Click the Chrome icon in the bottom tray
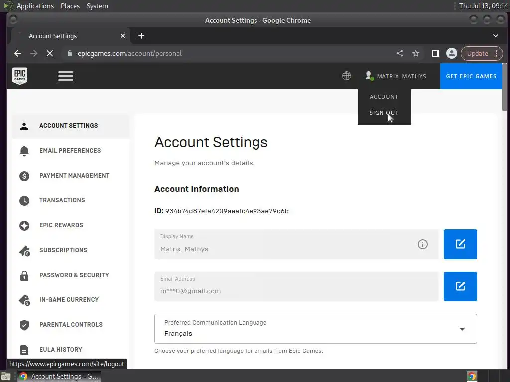The image size is (510, 382). pyautogui.click(x=472, y=376)
